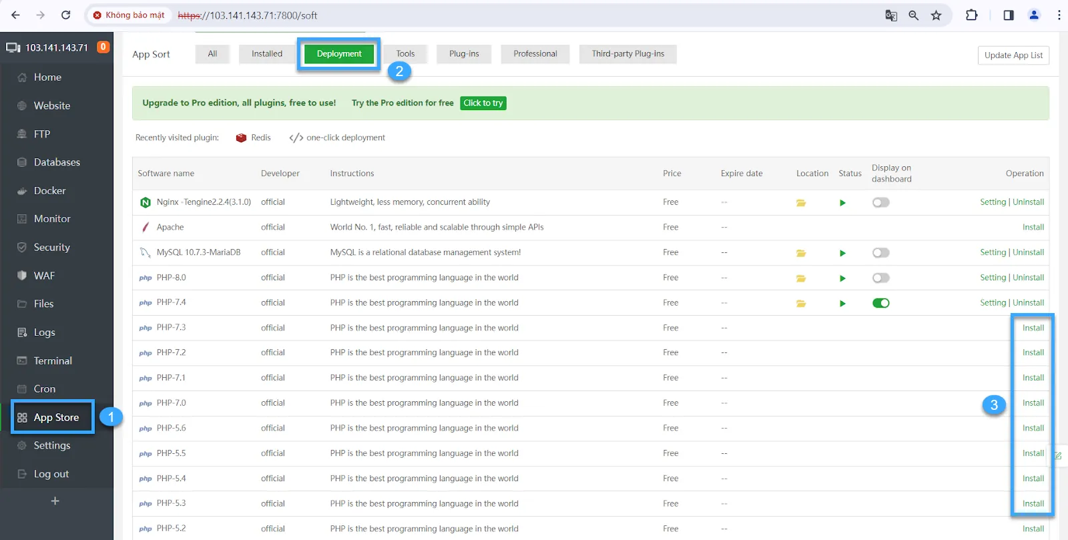The height and width of the screenshot is (540, 1068).
Task: Open WAF in the sidebar
Action: (x=44, y=276)
